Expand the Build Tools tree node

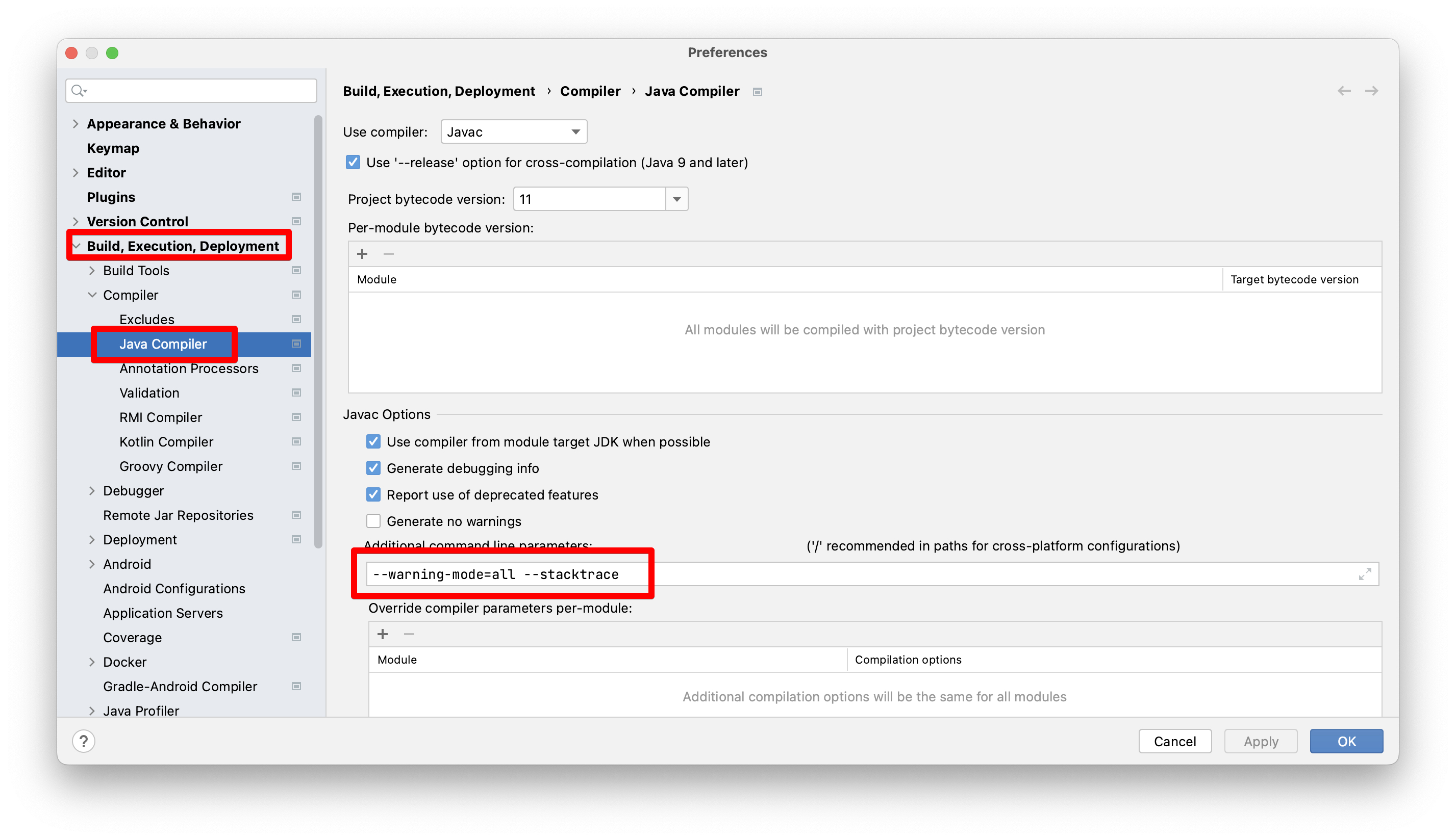pos(92,271)
